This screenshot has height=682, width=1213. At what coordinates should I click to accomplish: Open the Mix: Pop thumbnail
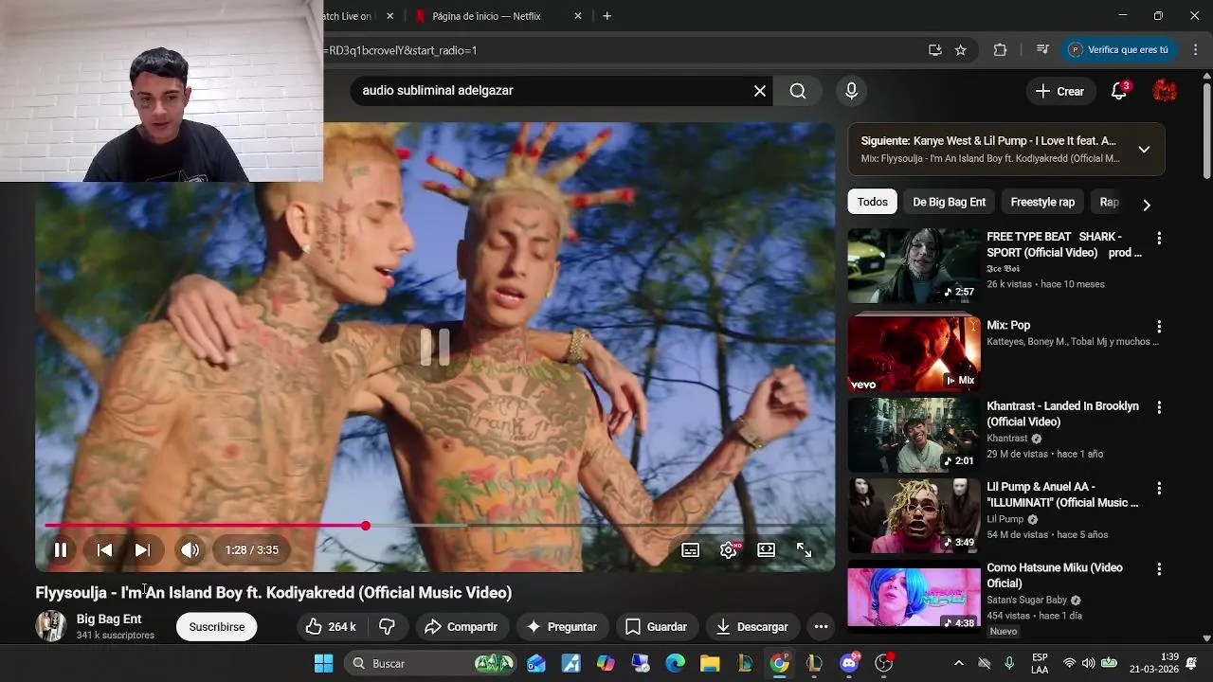coord(914,353)
